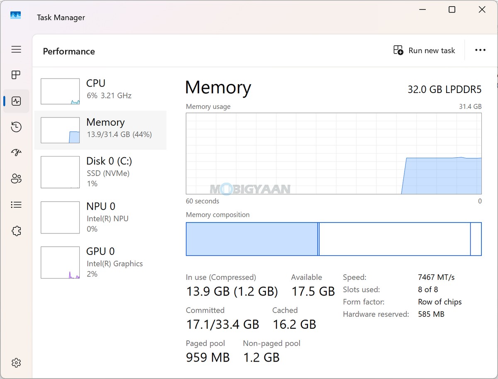Click the standby portion of memory composition bar
Screen dimensions: 498x379
click(395, 239)
